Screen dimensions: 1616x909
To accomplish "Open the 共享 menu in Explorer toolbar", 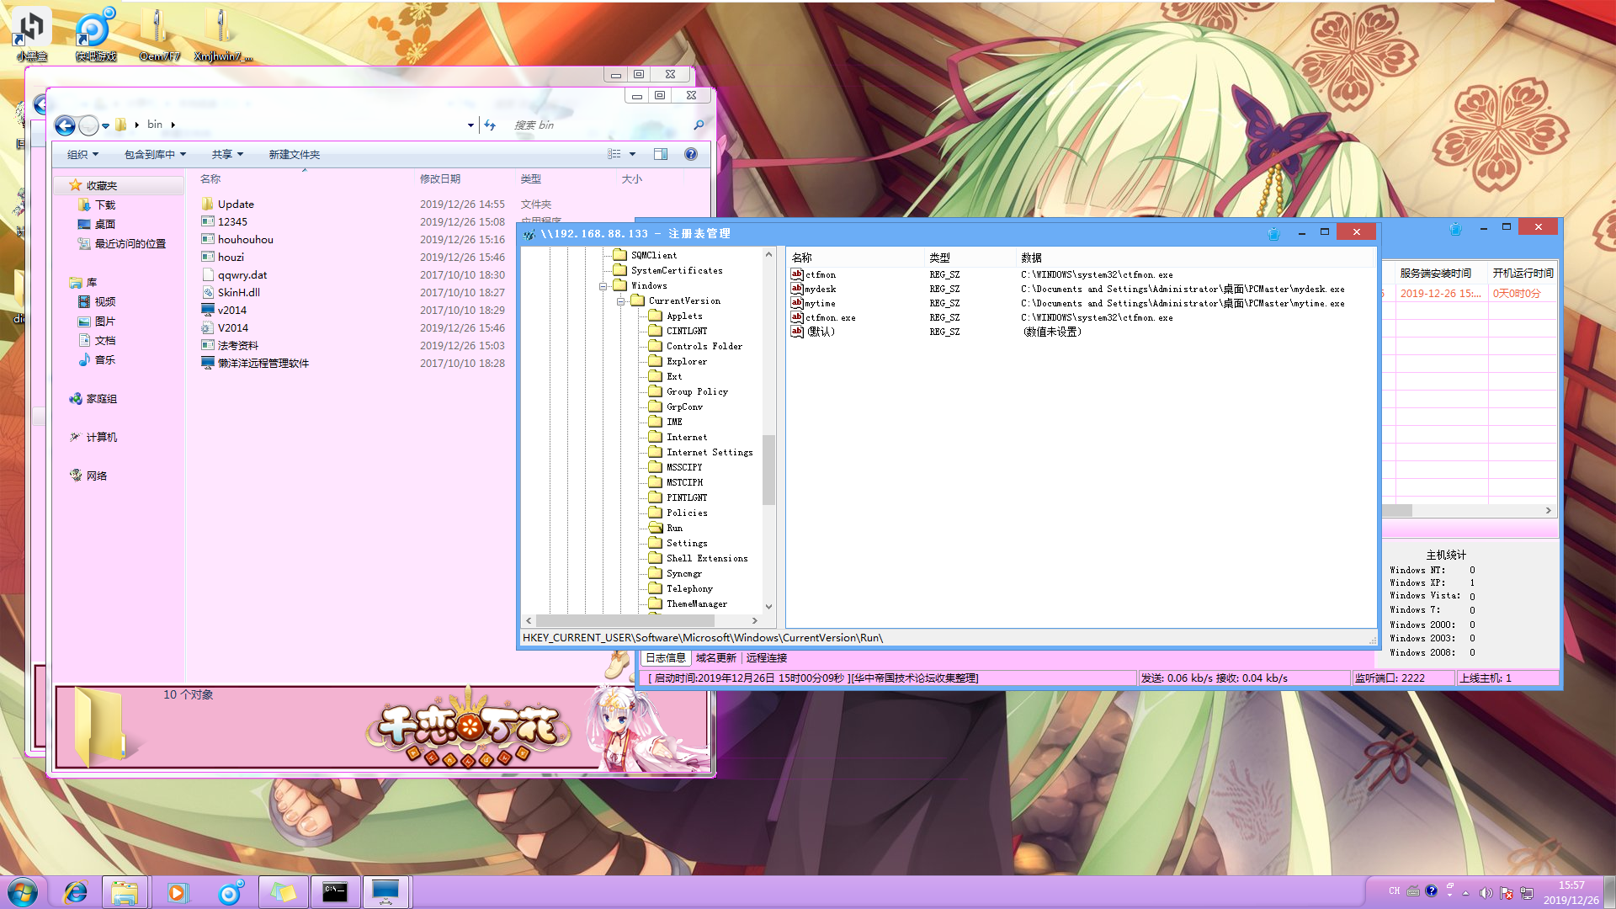I will click(227, 154).
